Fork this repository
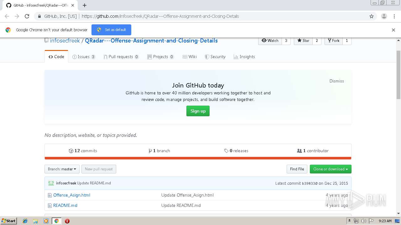The width and height of the screenshot is (401, 225). (334, 41)
